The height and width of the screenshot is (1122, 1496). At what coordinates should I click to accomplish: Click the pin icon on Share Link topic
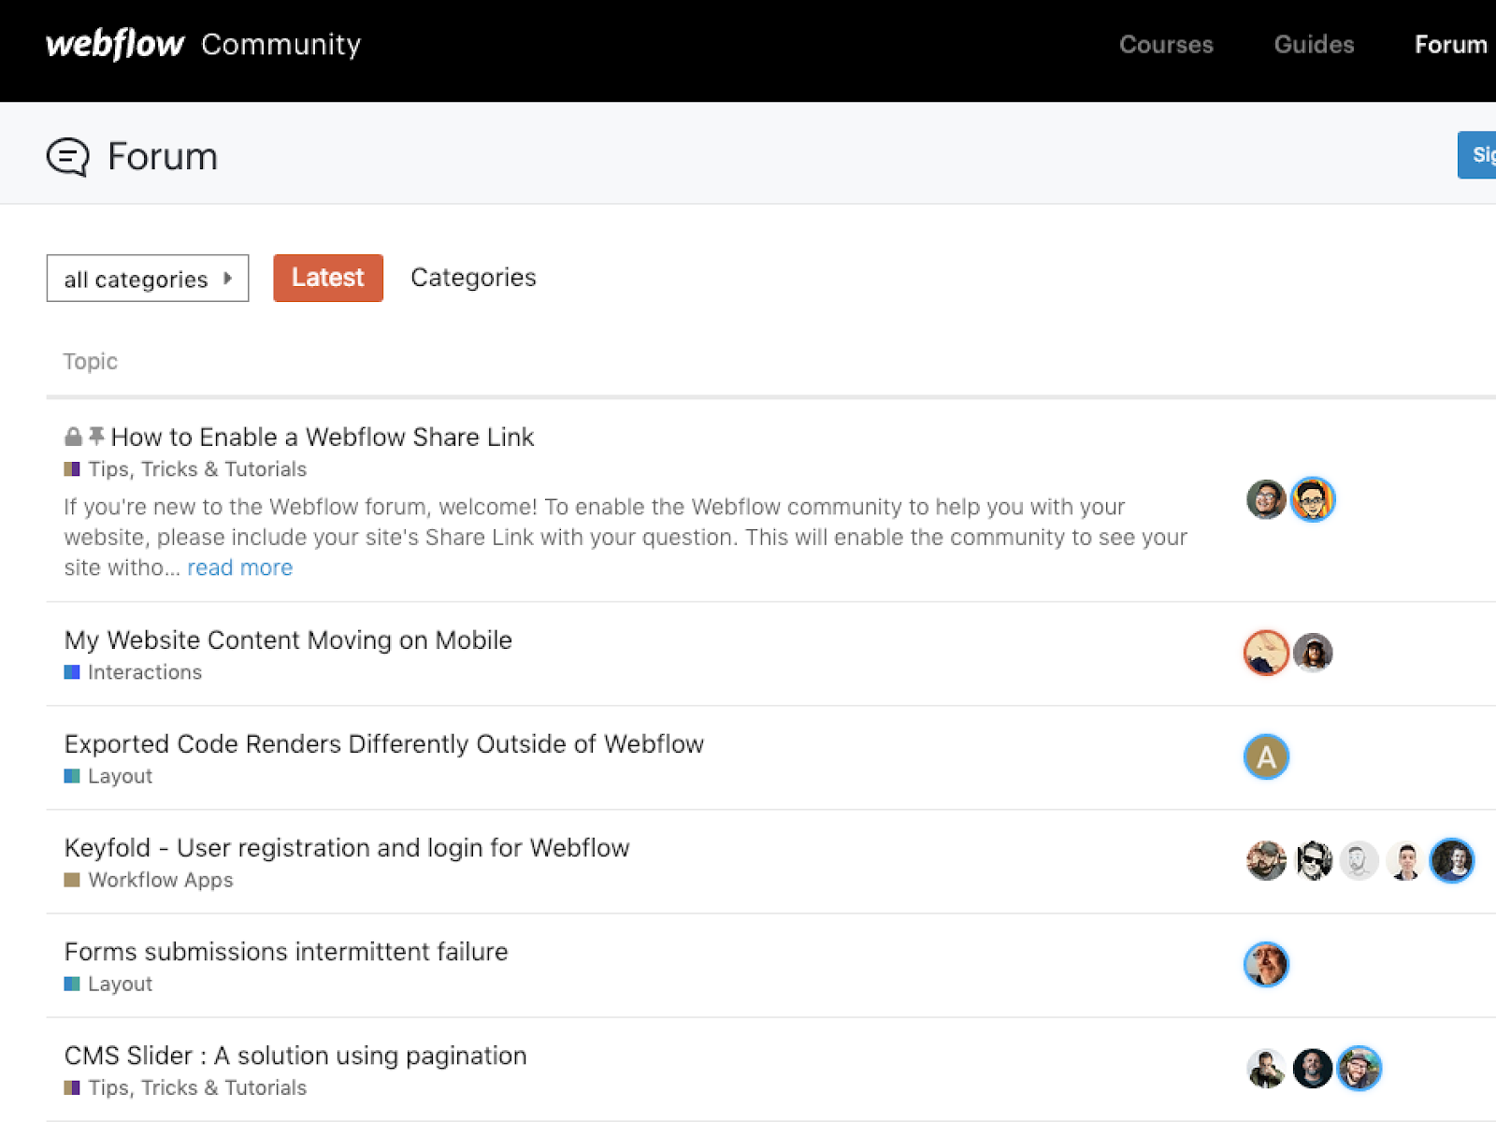point(96,436)
